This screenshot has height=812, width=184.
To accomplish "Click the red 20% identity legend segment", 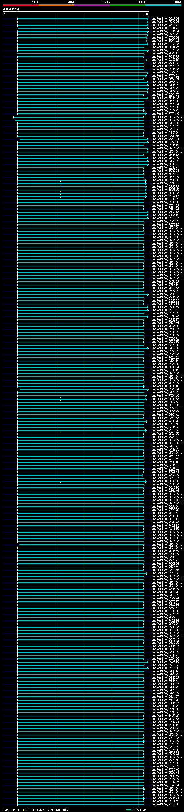I will (20, 5).
